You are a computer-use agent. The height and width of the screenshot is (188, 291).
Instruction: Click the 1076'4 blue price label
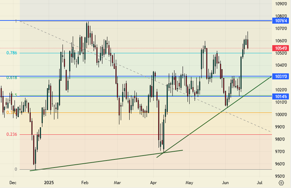coord(281,21)
